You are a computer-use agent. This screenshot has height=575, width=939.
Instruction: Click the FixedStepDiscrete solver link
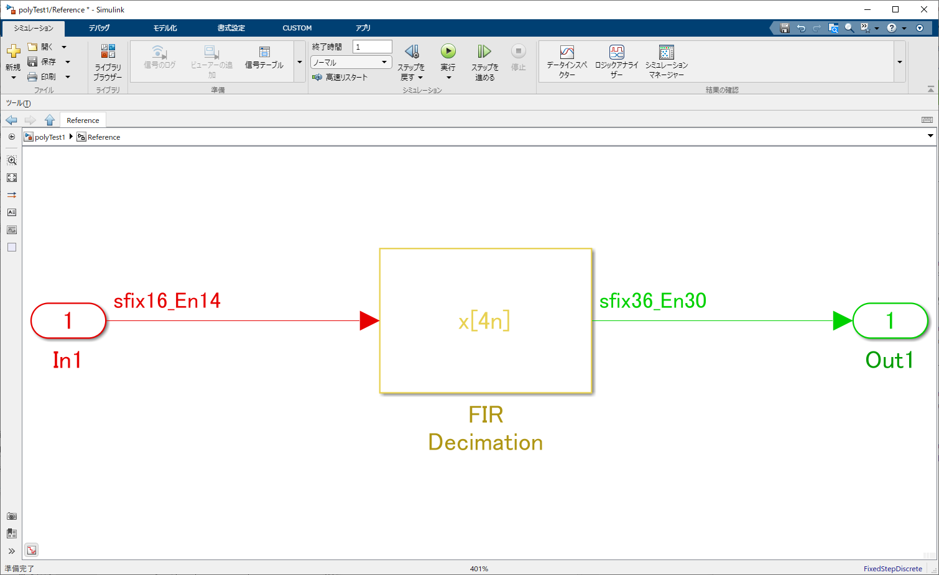coord(892,568)
